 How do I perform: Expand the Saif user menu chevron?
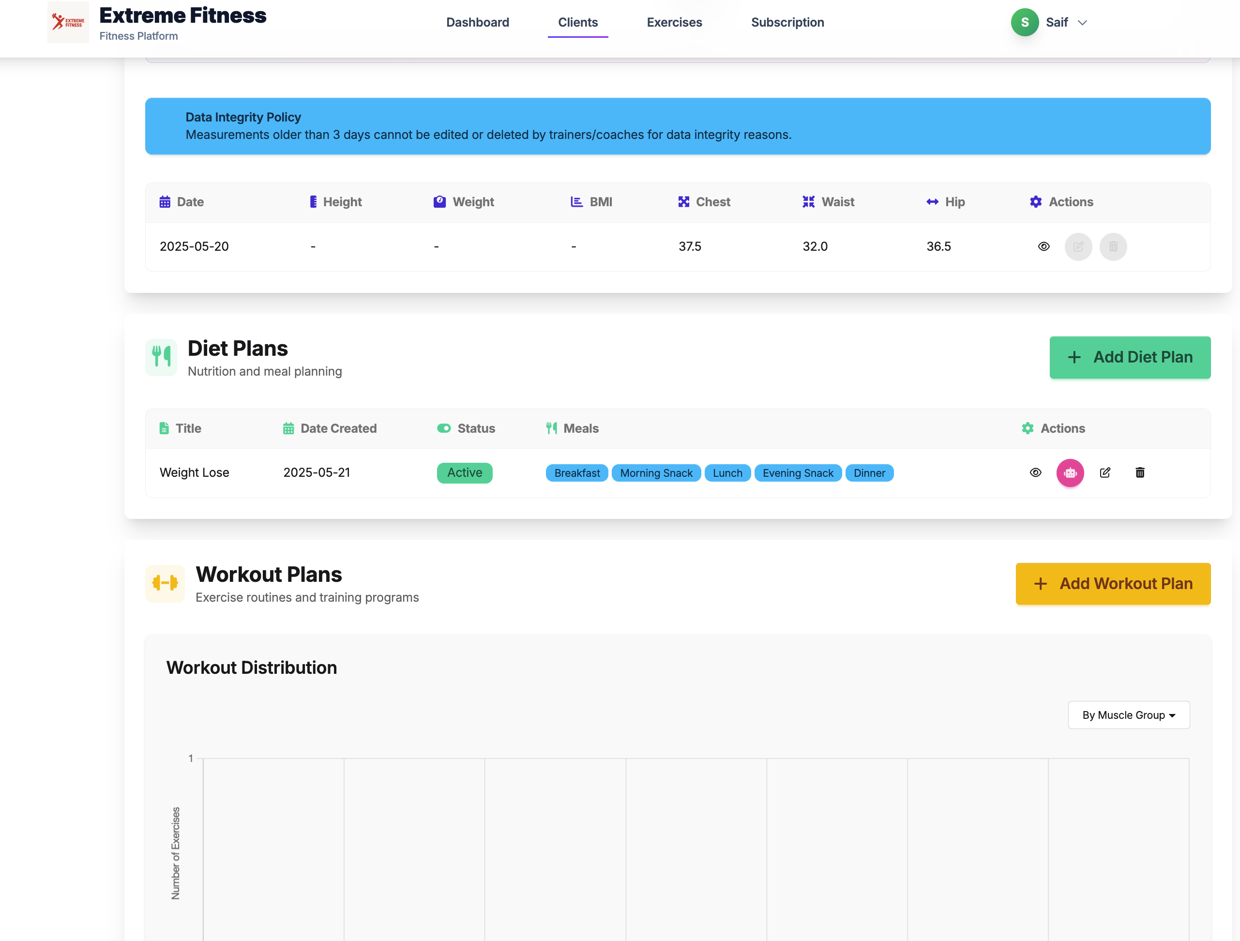coord(1083,22)
